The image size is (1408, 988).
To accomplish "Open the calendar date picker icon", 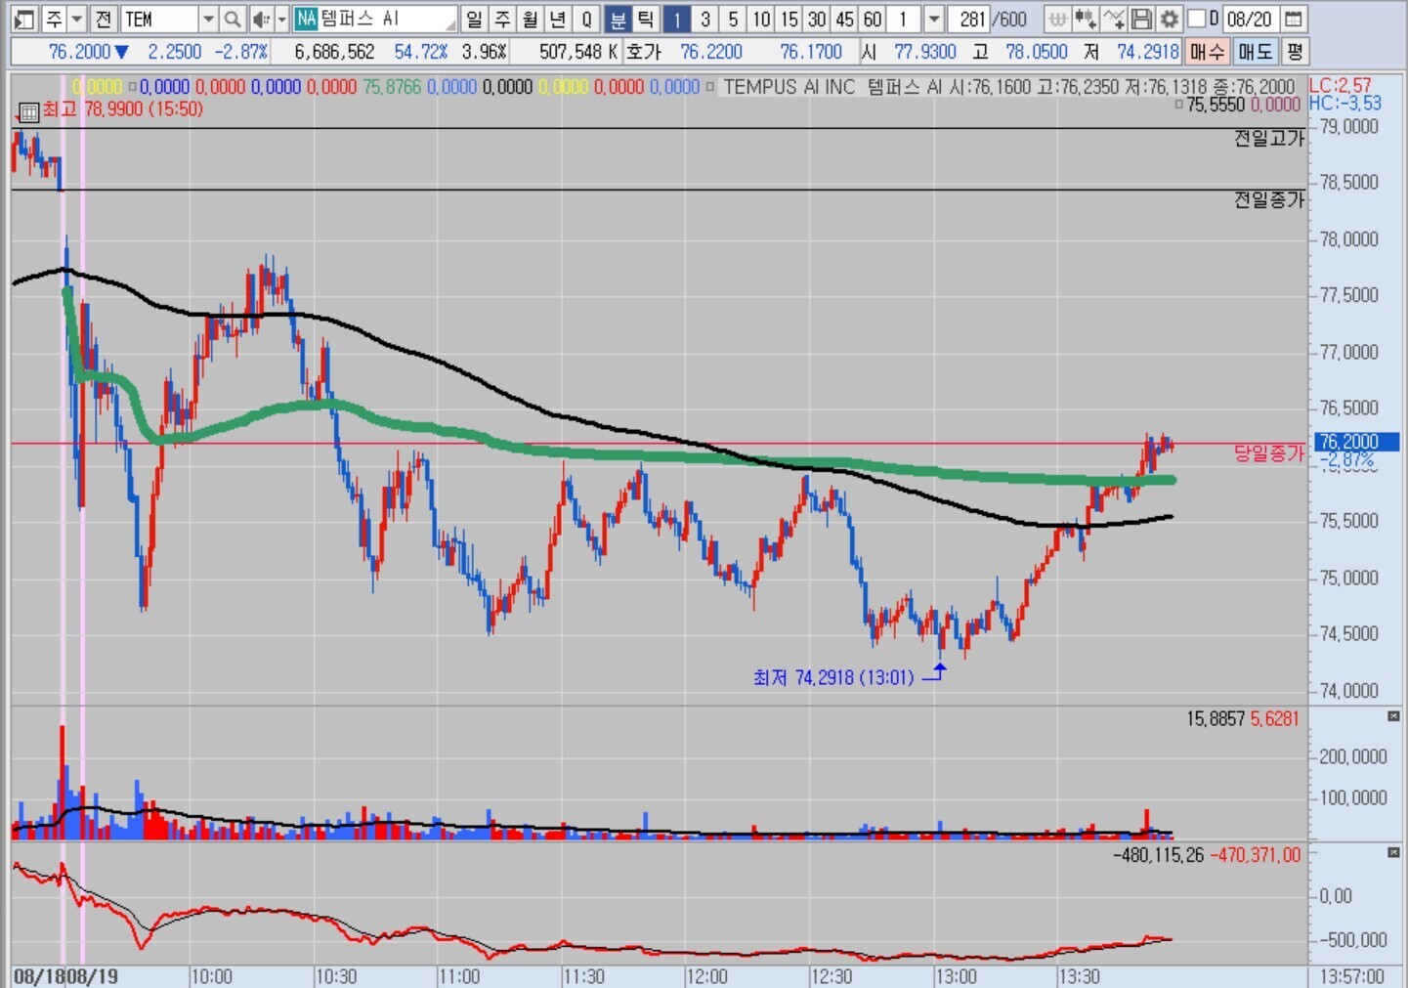I will 1293,19.
